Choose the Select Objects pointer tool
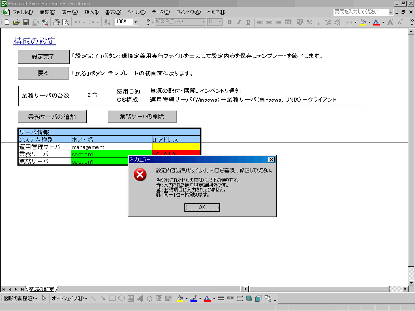The height and width of the screenshot is (311, 415). coord(44,298)
